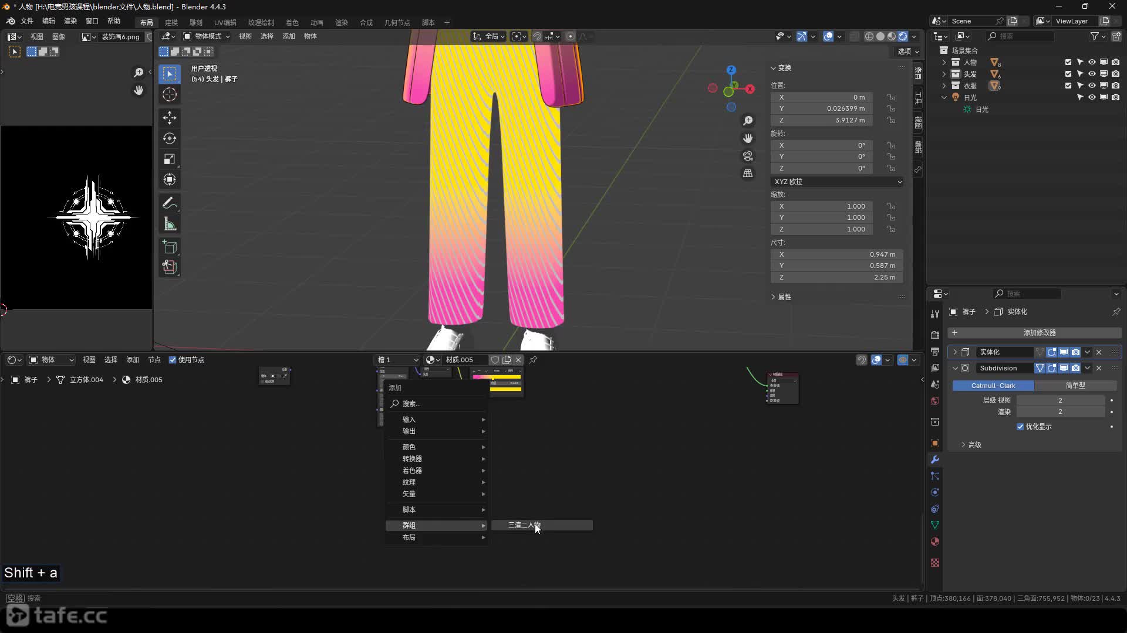Hide the 头发 collection in viewport
The height and width of the screenshot is (633, 1127).
1092,74
